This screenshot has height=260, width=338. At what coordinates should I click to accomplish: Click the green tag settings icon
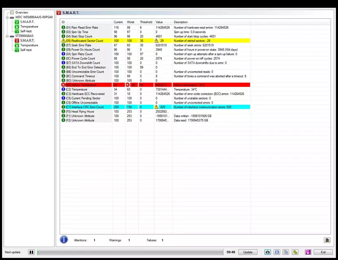click(x=295, y=252)
